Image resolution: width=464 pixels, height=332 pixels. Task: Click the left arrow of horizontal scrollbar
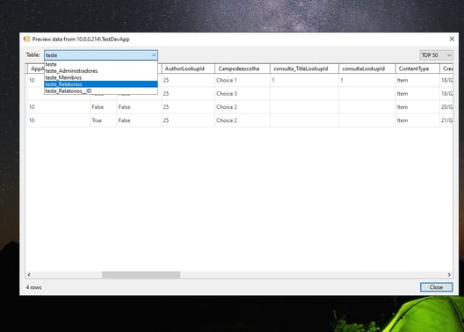pyautogui.click(x=29, y=275)
